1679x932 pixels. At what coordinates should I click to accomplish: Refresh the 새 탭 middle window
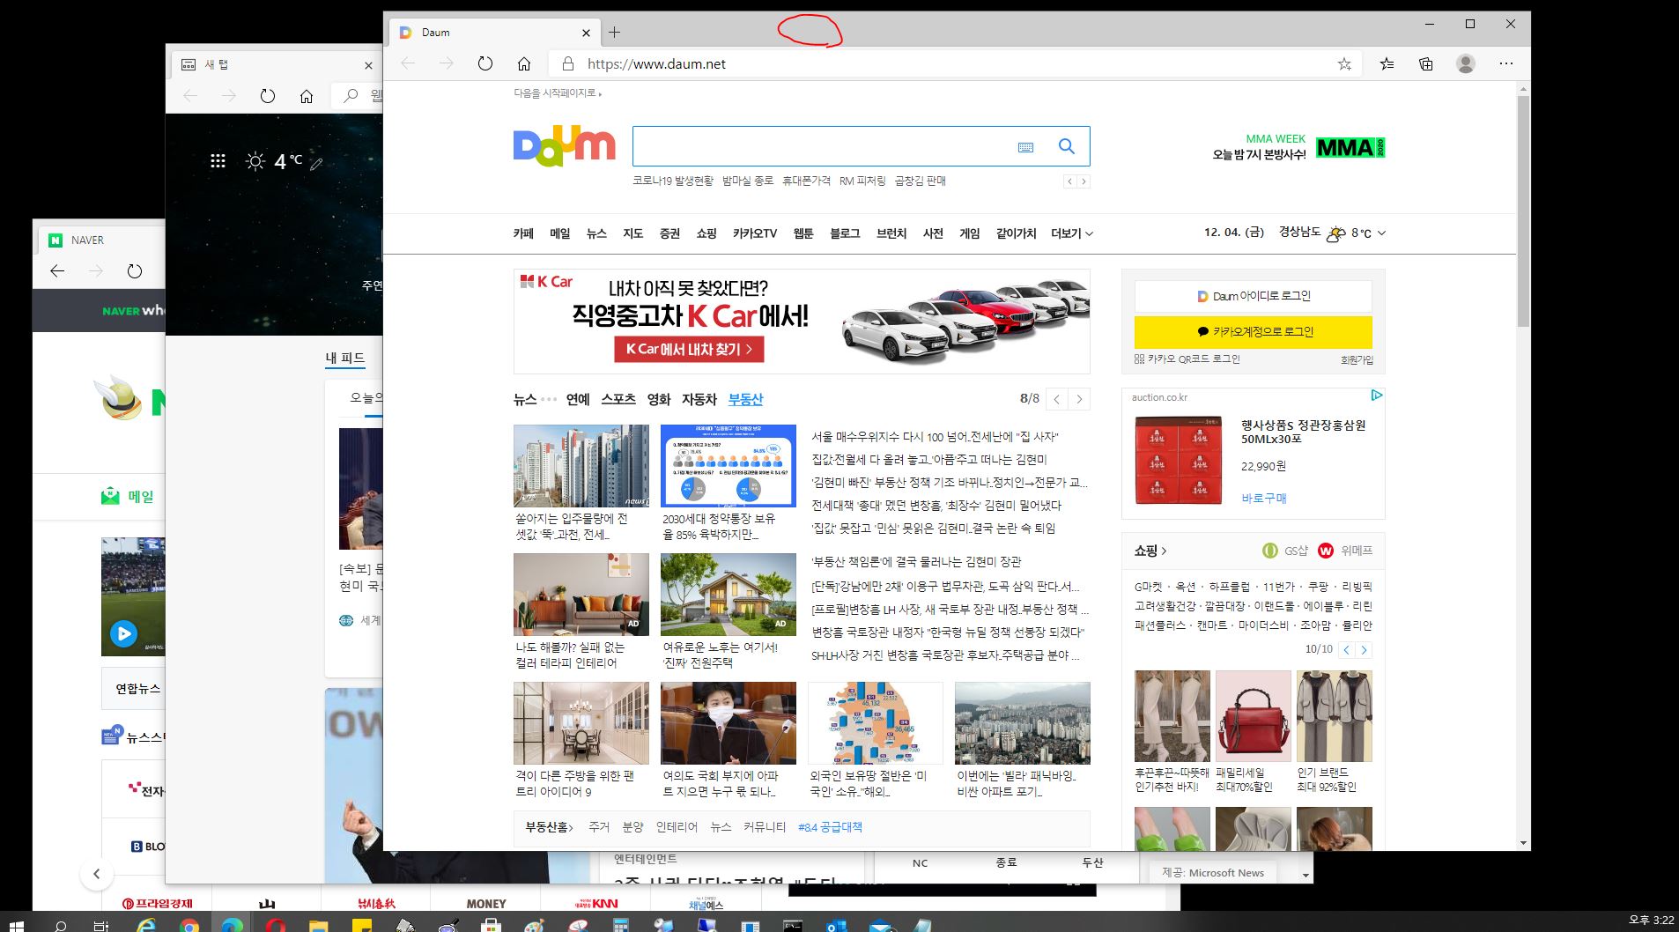(x=268, y=96)
